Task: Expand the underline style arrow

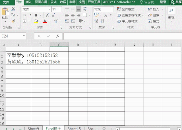Action: [x=40, y=15]
